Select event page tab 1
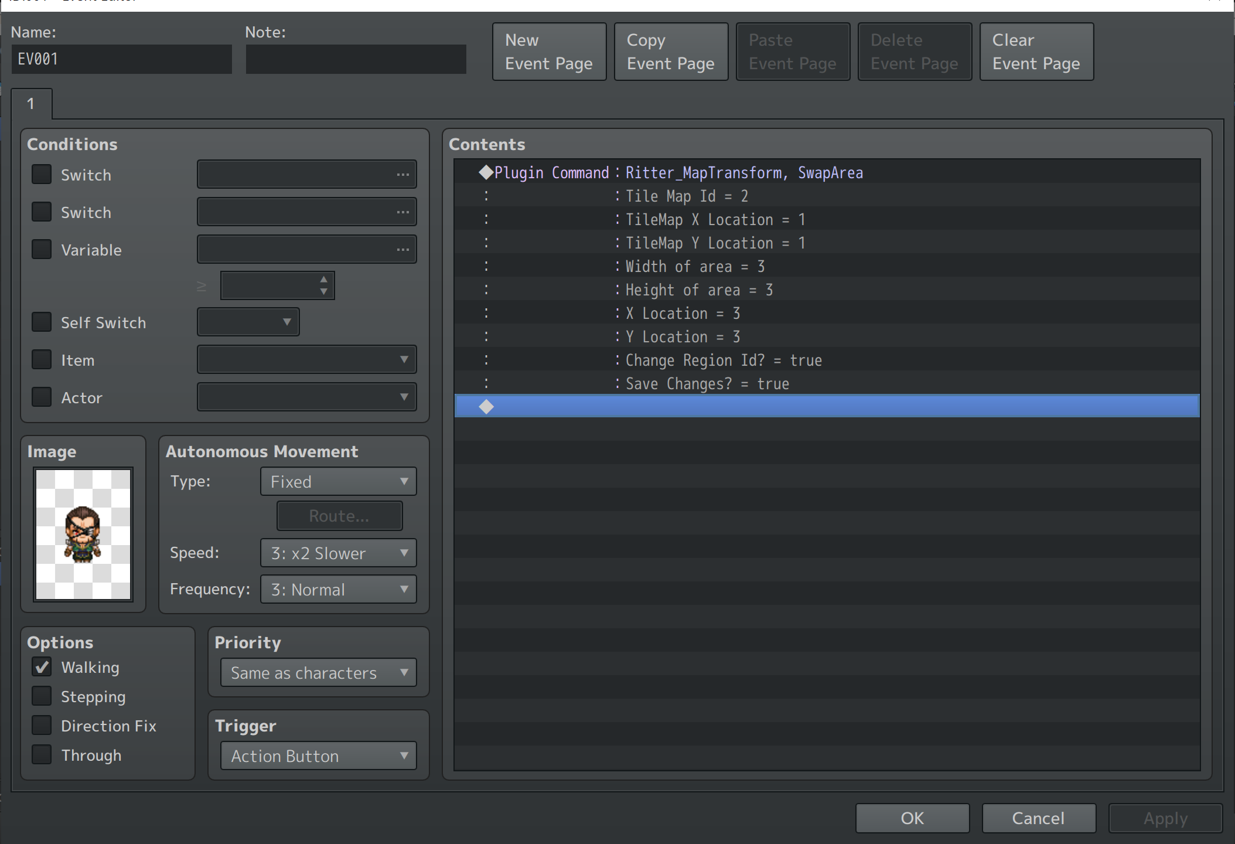The width and height of the screenshot is (1235, 844). tap(31, 104)
